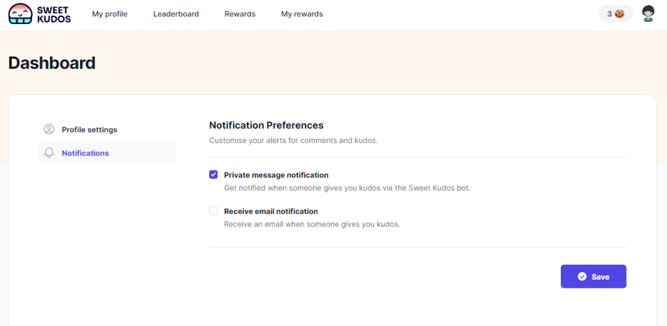Viewport: 667px width, 326px height.
Task: Open the user avatar menu
Action: [647, 14]
